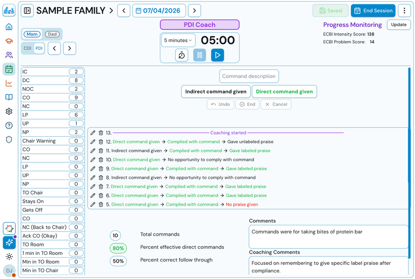Click the first LP count value 6
This screenshot has height=279, width=415.
coord(76,115)
